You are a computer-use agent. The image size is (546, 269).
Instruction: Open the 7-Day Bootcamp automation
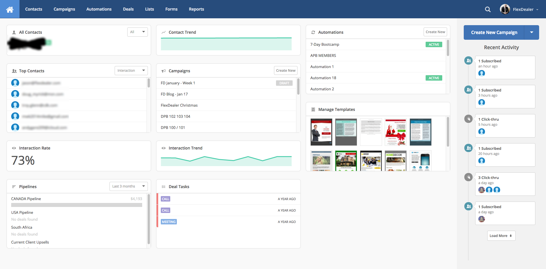click(x=325, y=44)
